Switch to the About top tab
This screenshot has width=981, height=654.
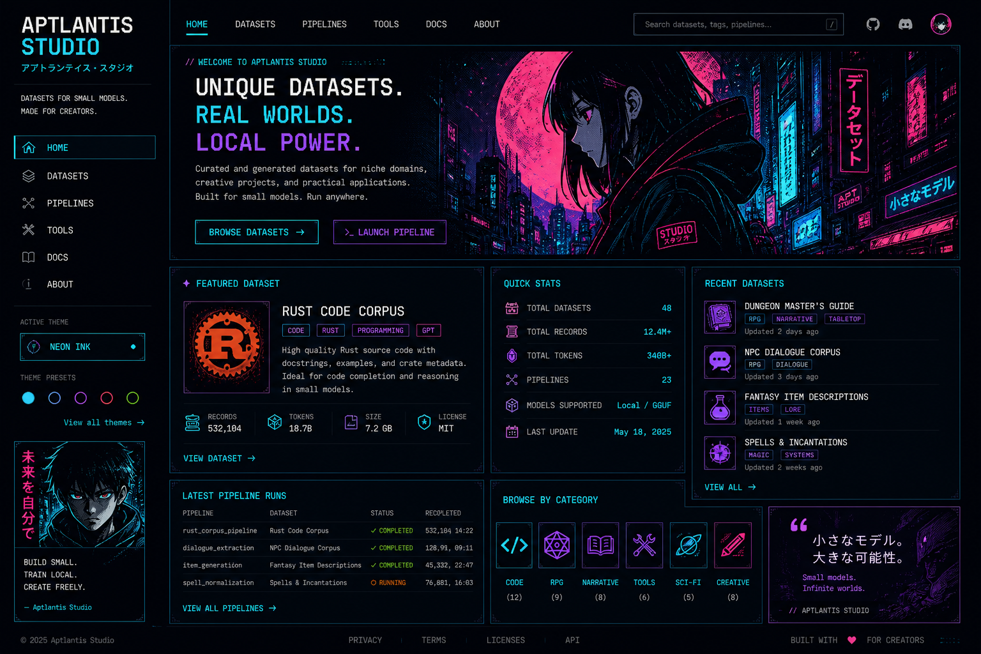pos(487,24)
